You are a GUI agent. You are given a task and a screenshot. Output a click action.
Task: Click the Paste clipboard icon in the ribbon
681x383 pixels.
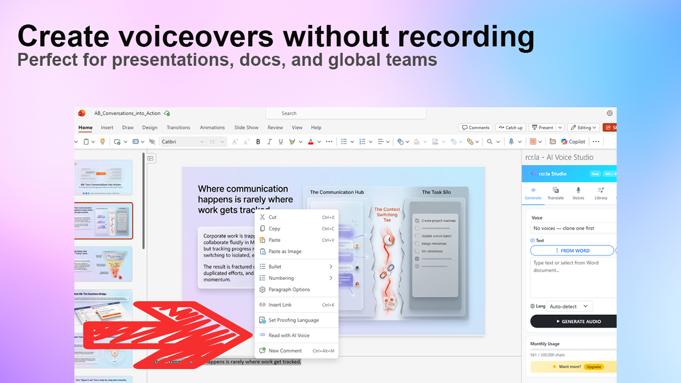click(86, 141)
